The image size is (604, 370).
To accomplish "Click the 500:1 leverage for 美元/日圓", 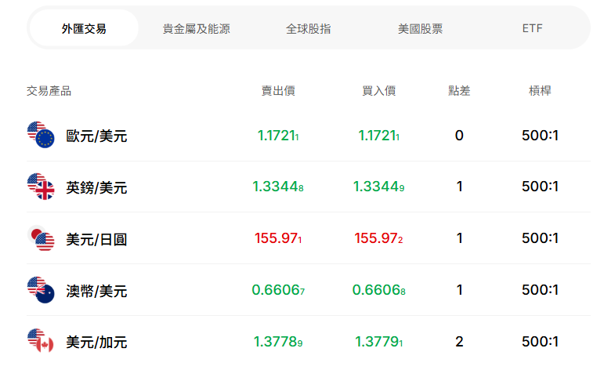I will click(x=540, y=238).
